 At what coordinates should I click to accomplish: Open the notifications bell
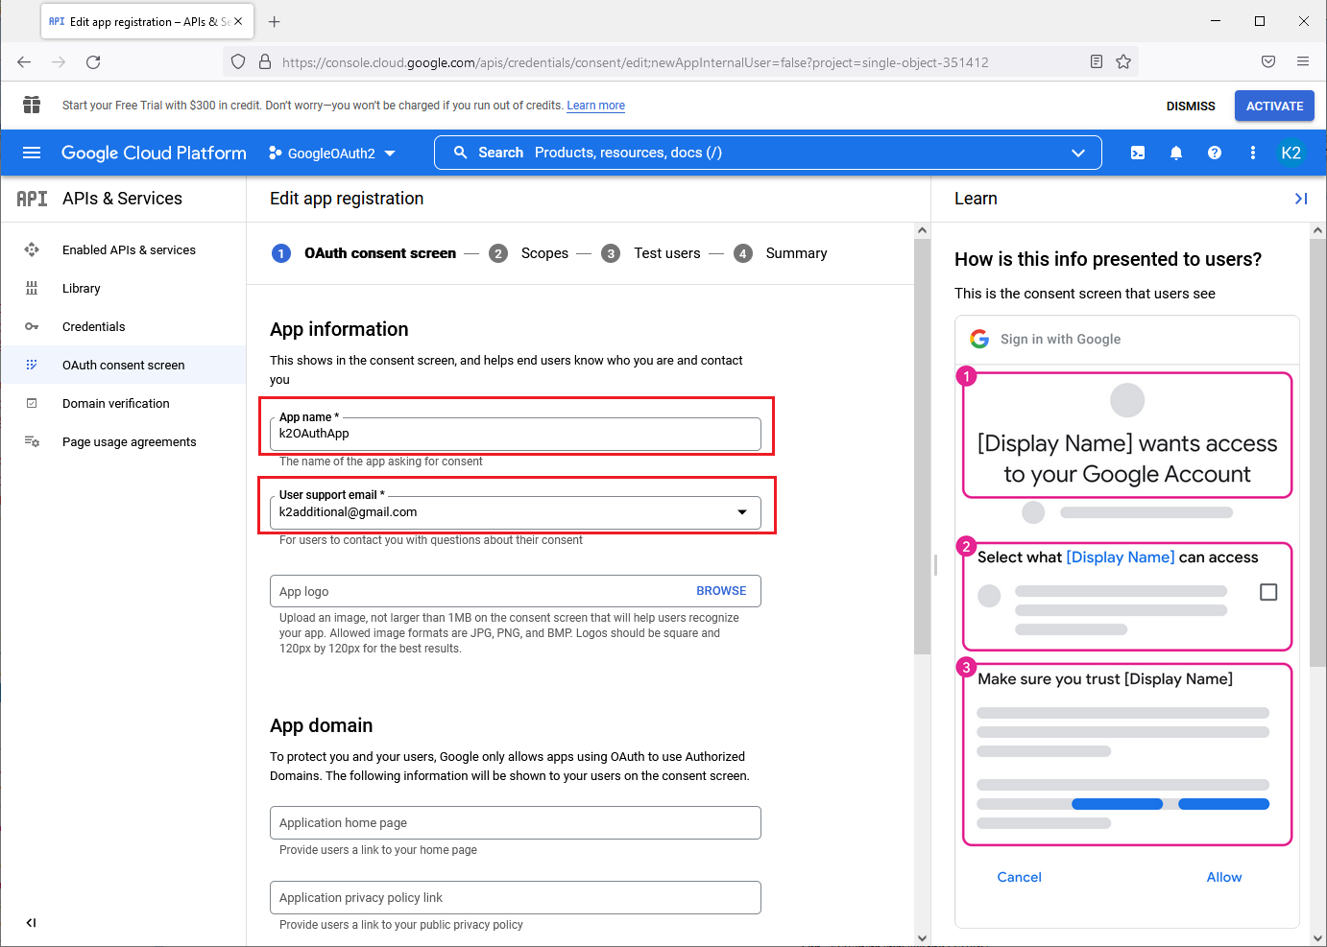[1176, 153]
